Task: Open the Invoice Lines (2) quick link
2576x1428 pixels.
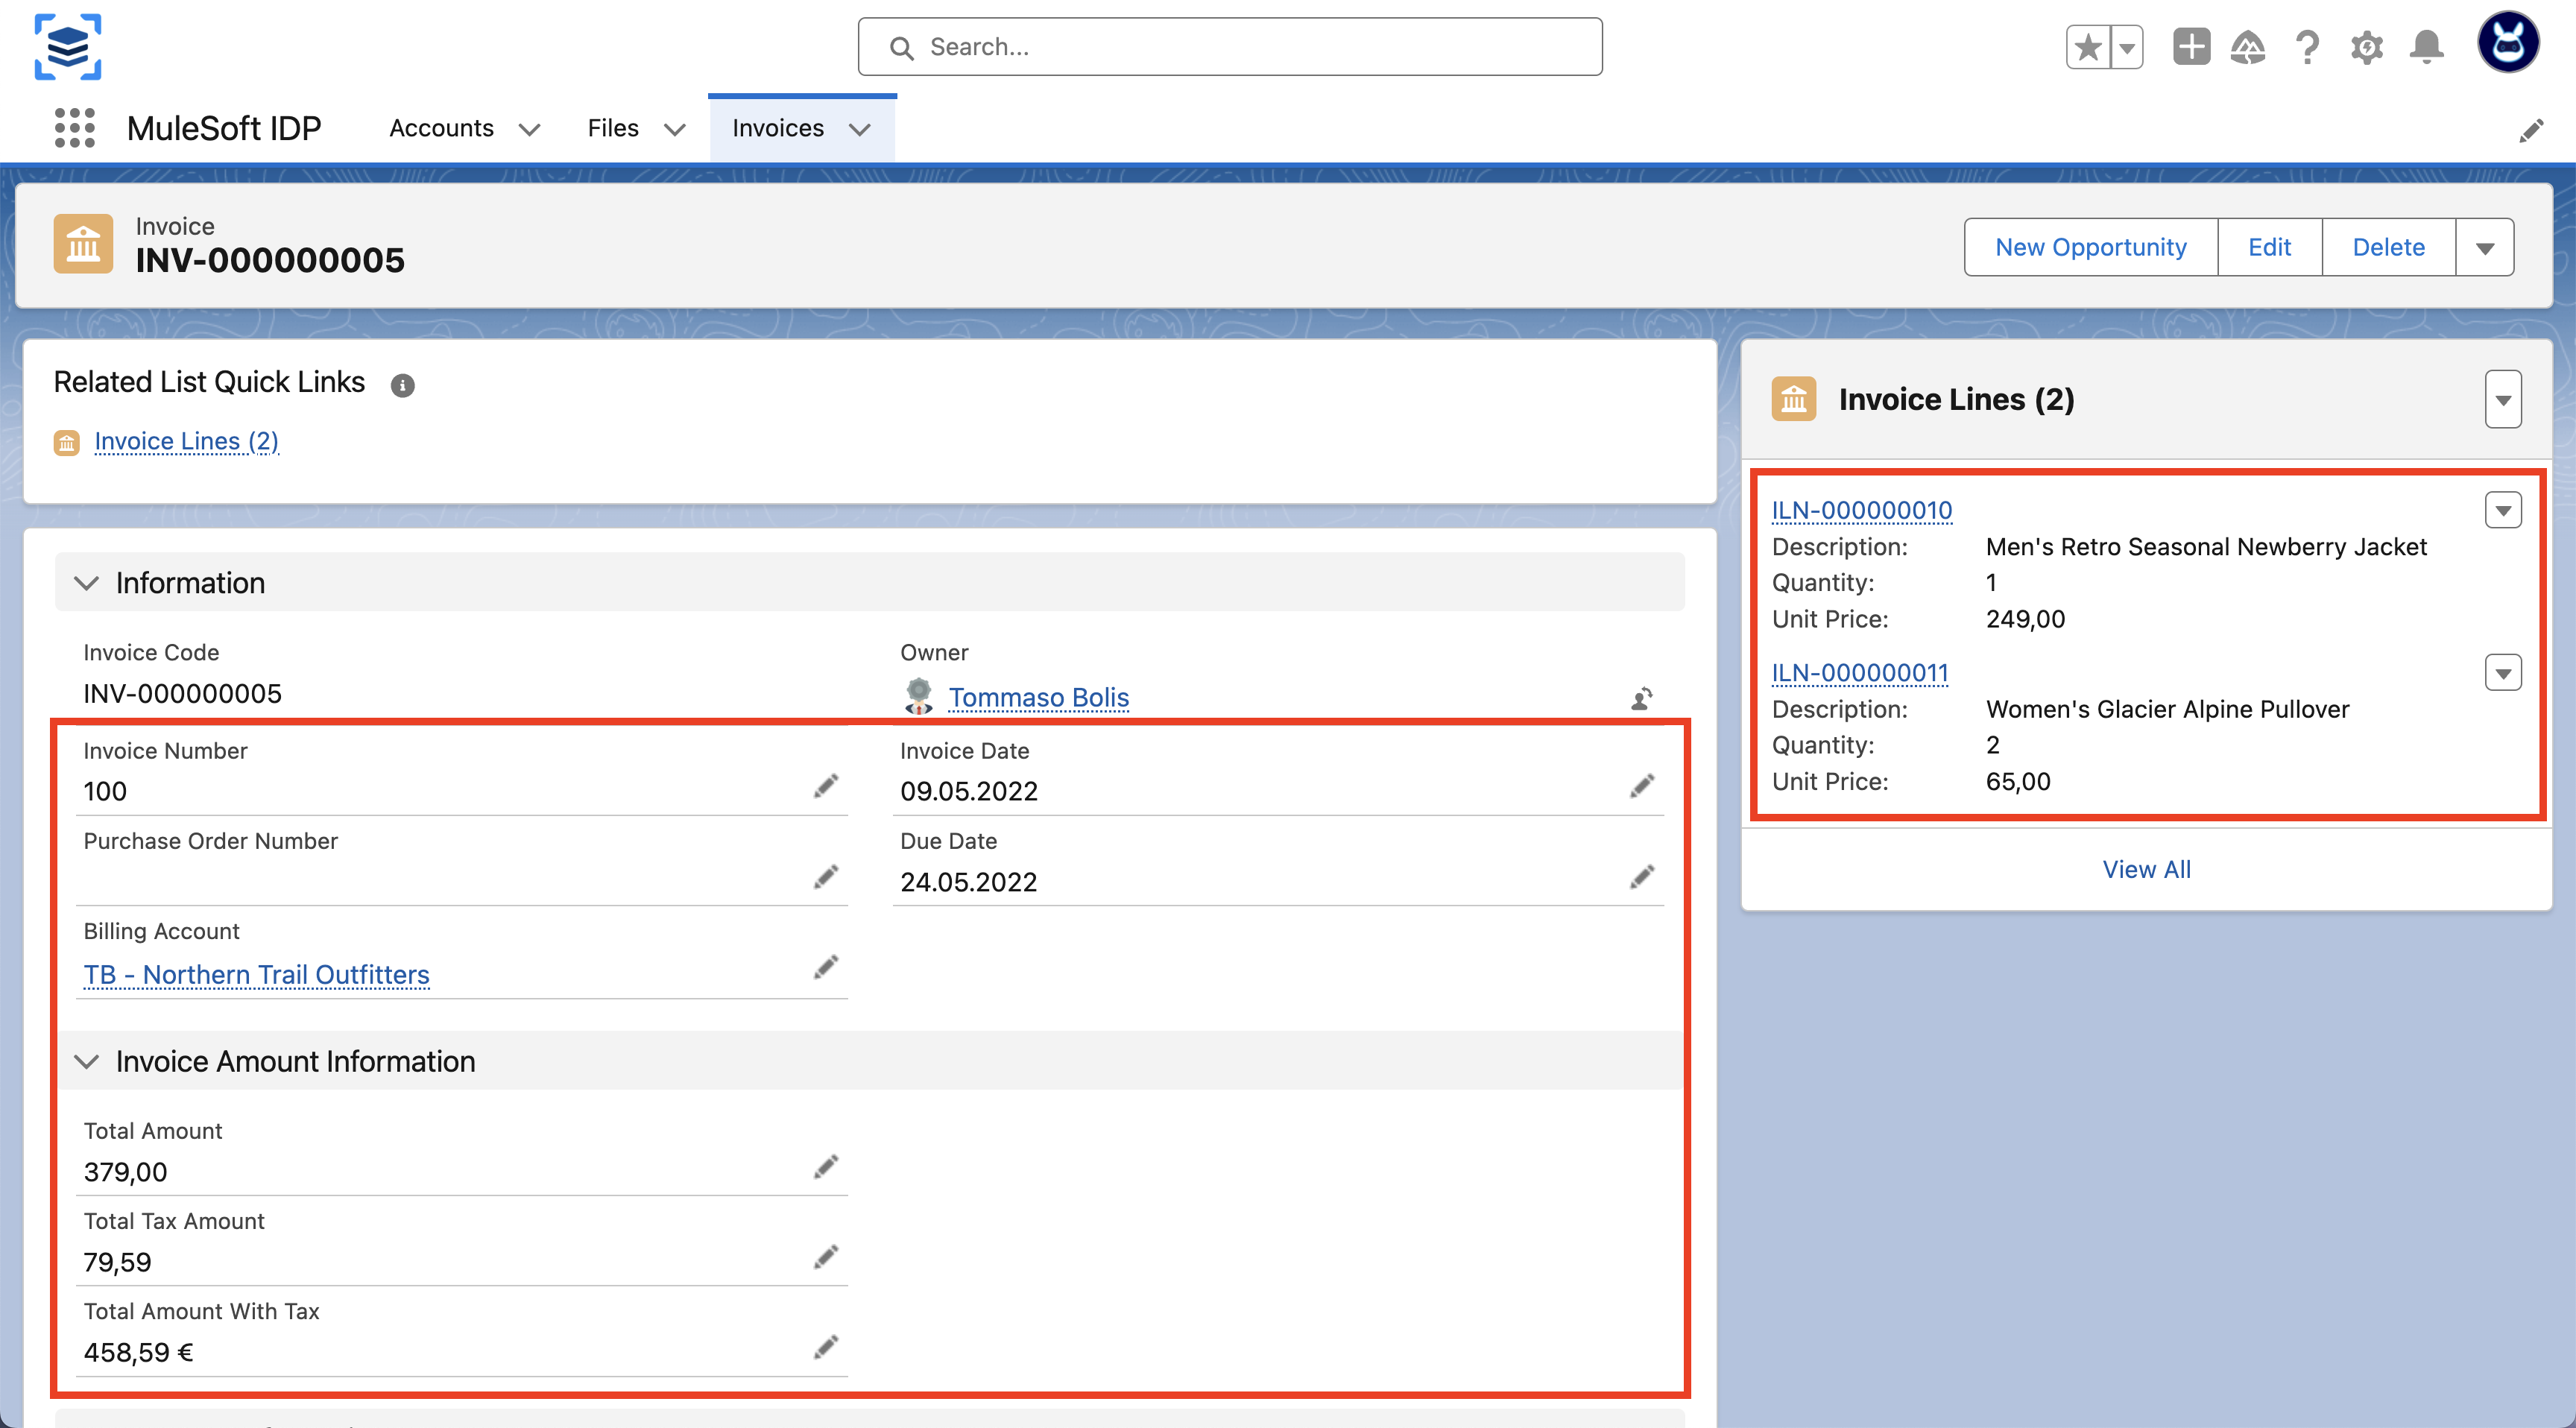Action: 186,441
